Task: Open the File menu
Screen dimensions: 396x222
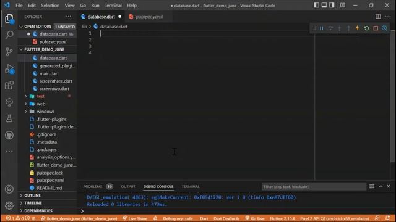Action: point(19,6)
